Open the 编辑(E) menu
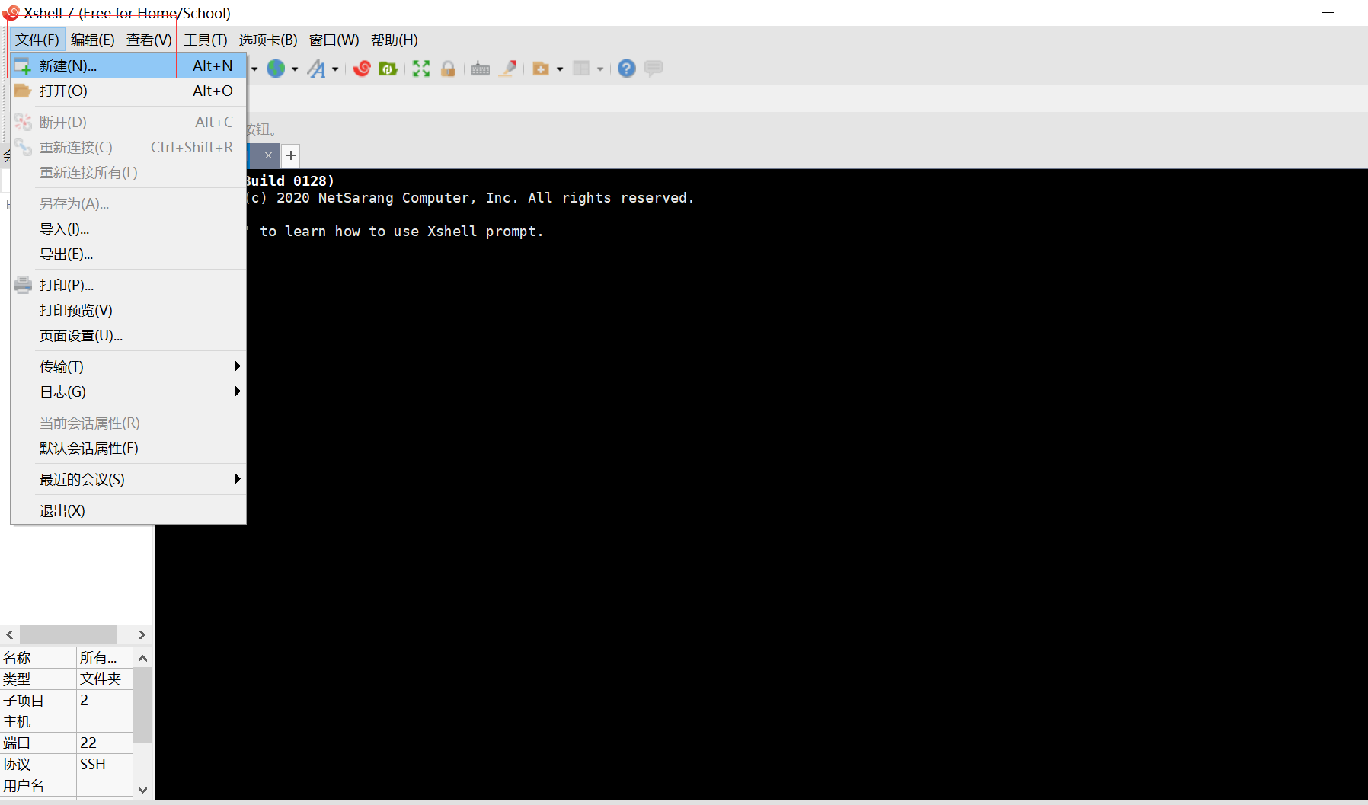 click(x=93, y=40)
